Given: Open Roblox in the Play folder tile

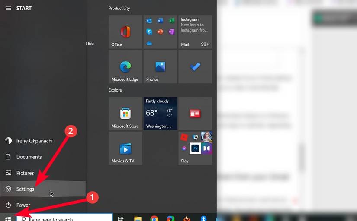Looking at the screenshot, I should coord(184,137).
